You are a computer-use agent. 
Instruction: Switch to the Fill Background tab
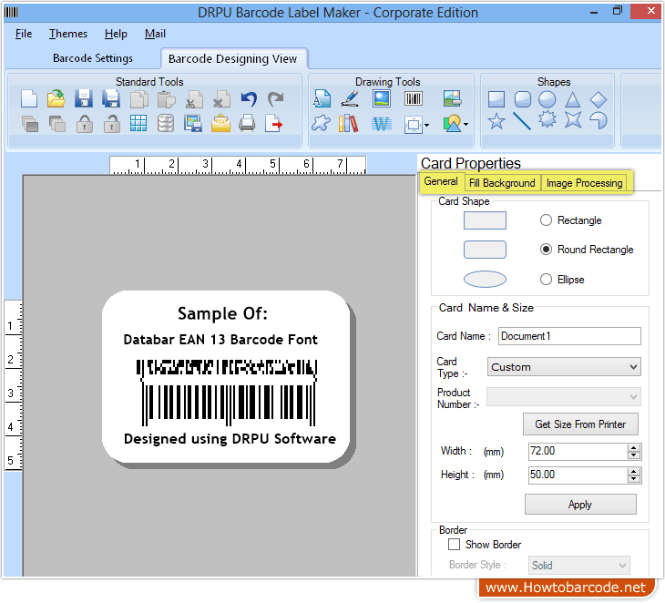pos(502,183)
